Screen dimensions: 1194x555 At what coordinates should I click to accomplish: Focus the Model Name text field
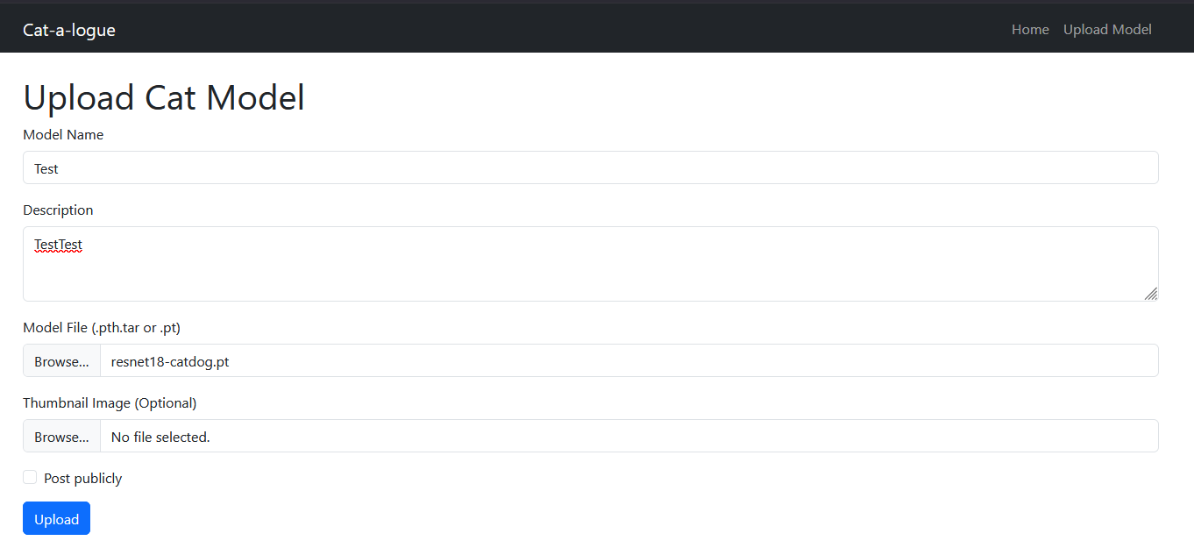(590, 167)
